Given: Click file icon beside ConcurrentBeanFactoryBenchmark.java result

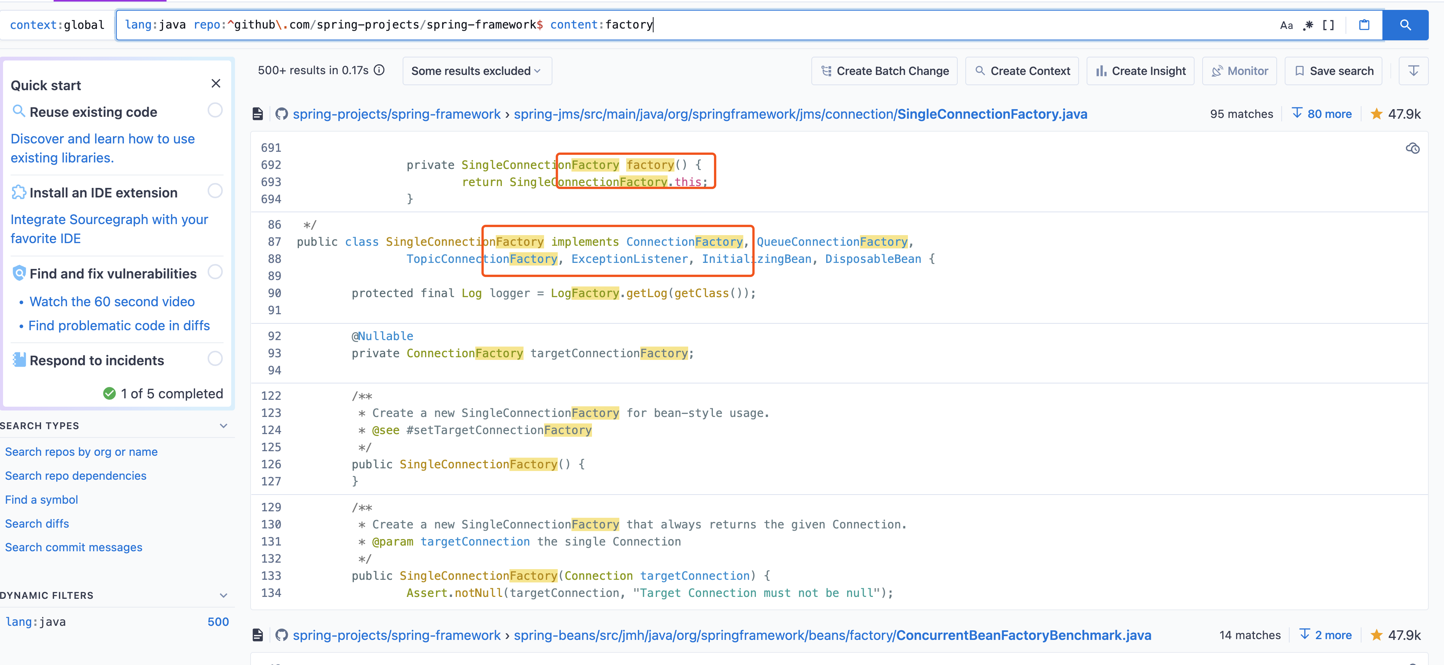Looking at the screenshot, I should (258, 635).
